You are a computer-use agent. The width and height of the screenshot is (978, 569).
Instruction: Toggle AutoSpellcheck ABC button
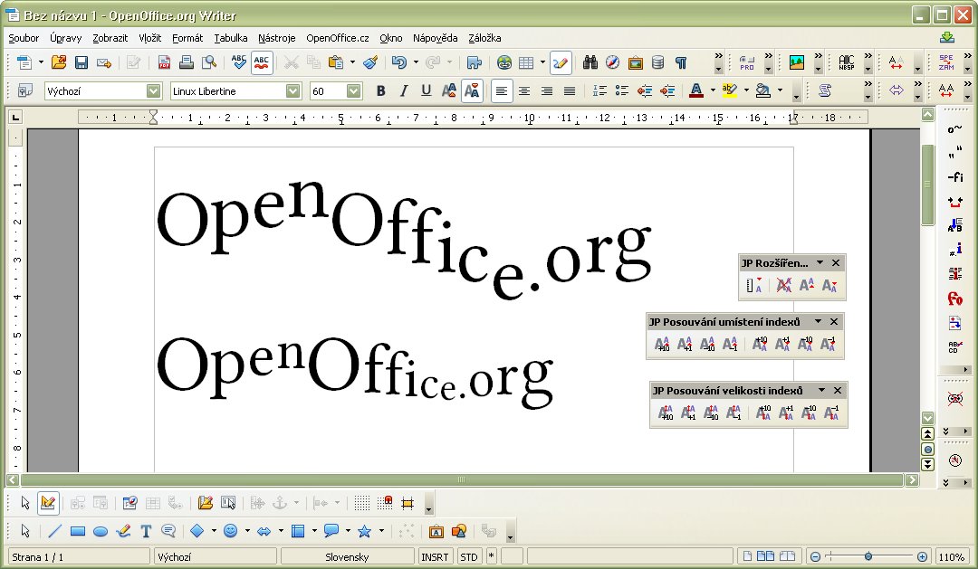click(262, 62)
